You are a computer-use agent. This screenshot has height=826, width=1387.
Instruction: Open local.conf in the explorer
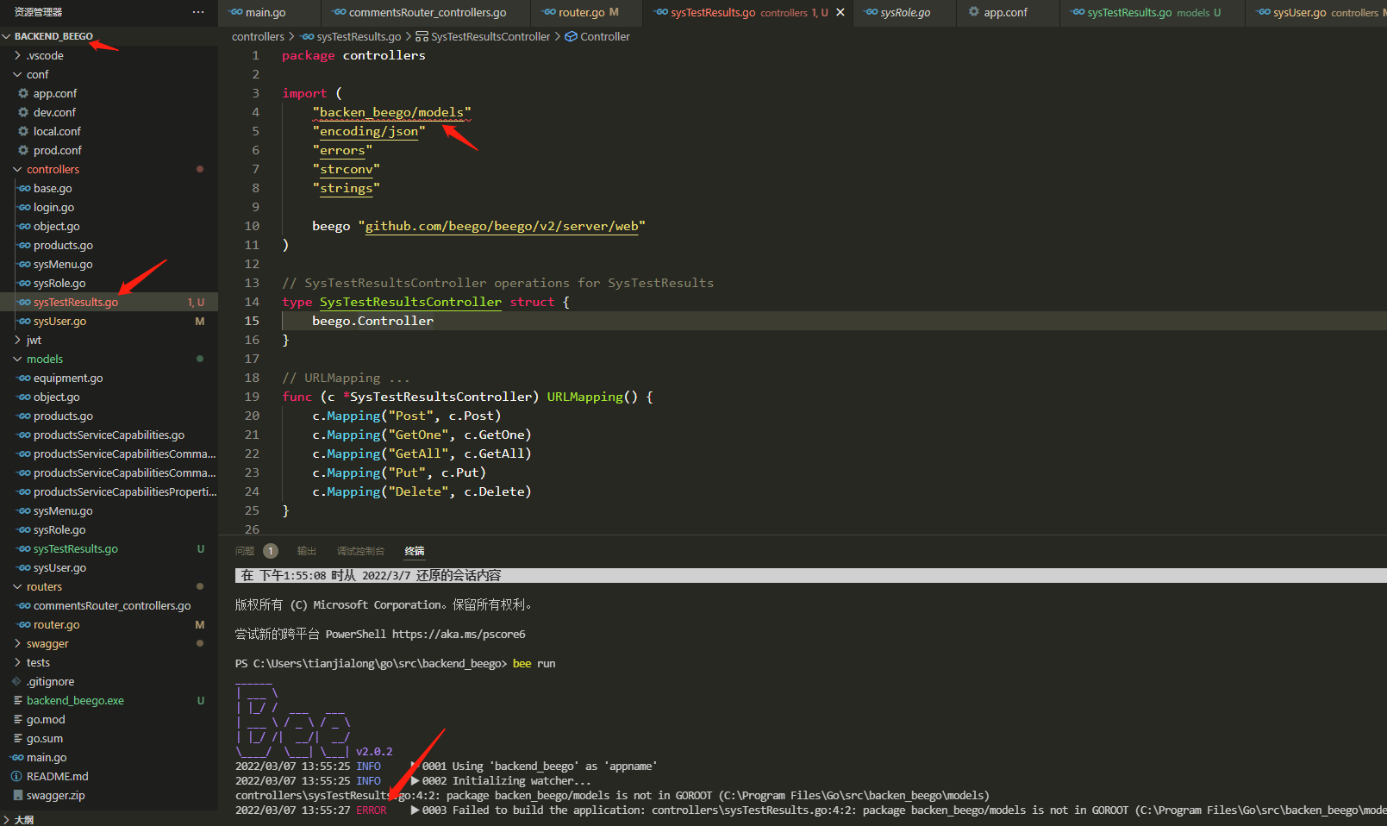click(x=57, y=131)
